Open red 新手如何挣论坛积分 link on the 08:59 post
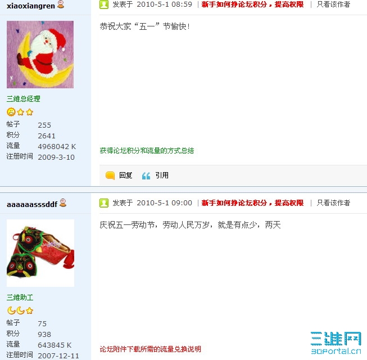The width and height of the screenshot is (367, 360). (x=252, y=4)
